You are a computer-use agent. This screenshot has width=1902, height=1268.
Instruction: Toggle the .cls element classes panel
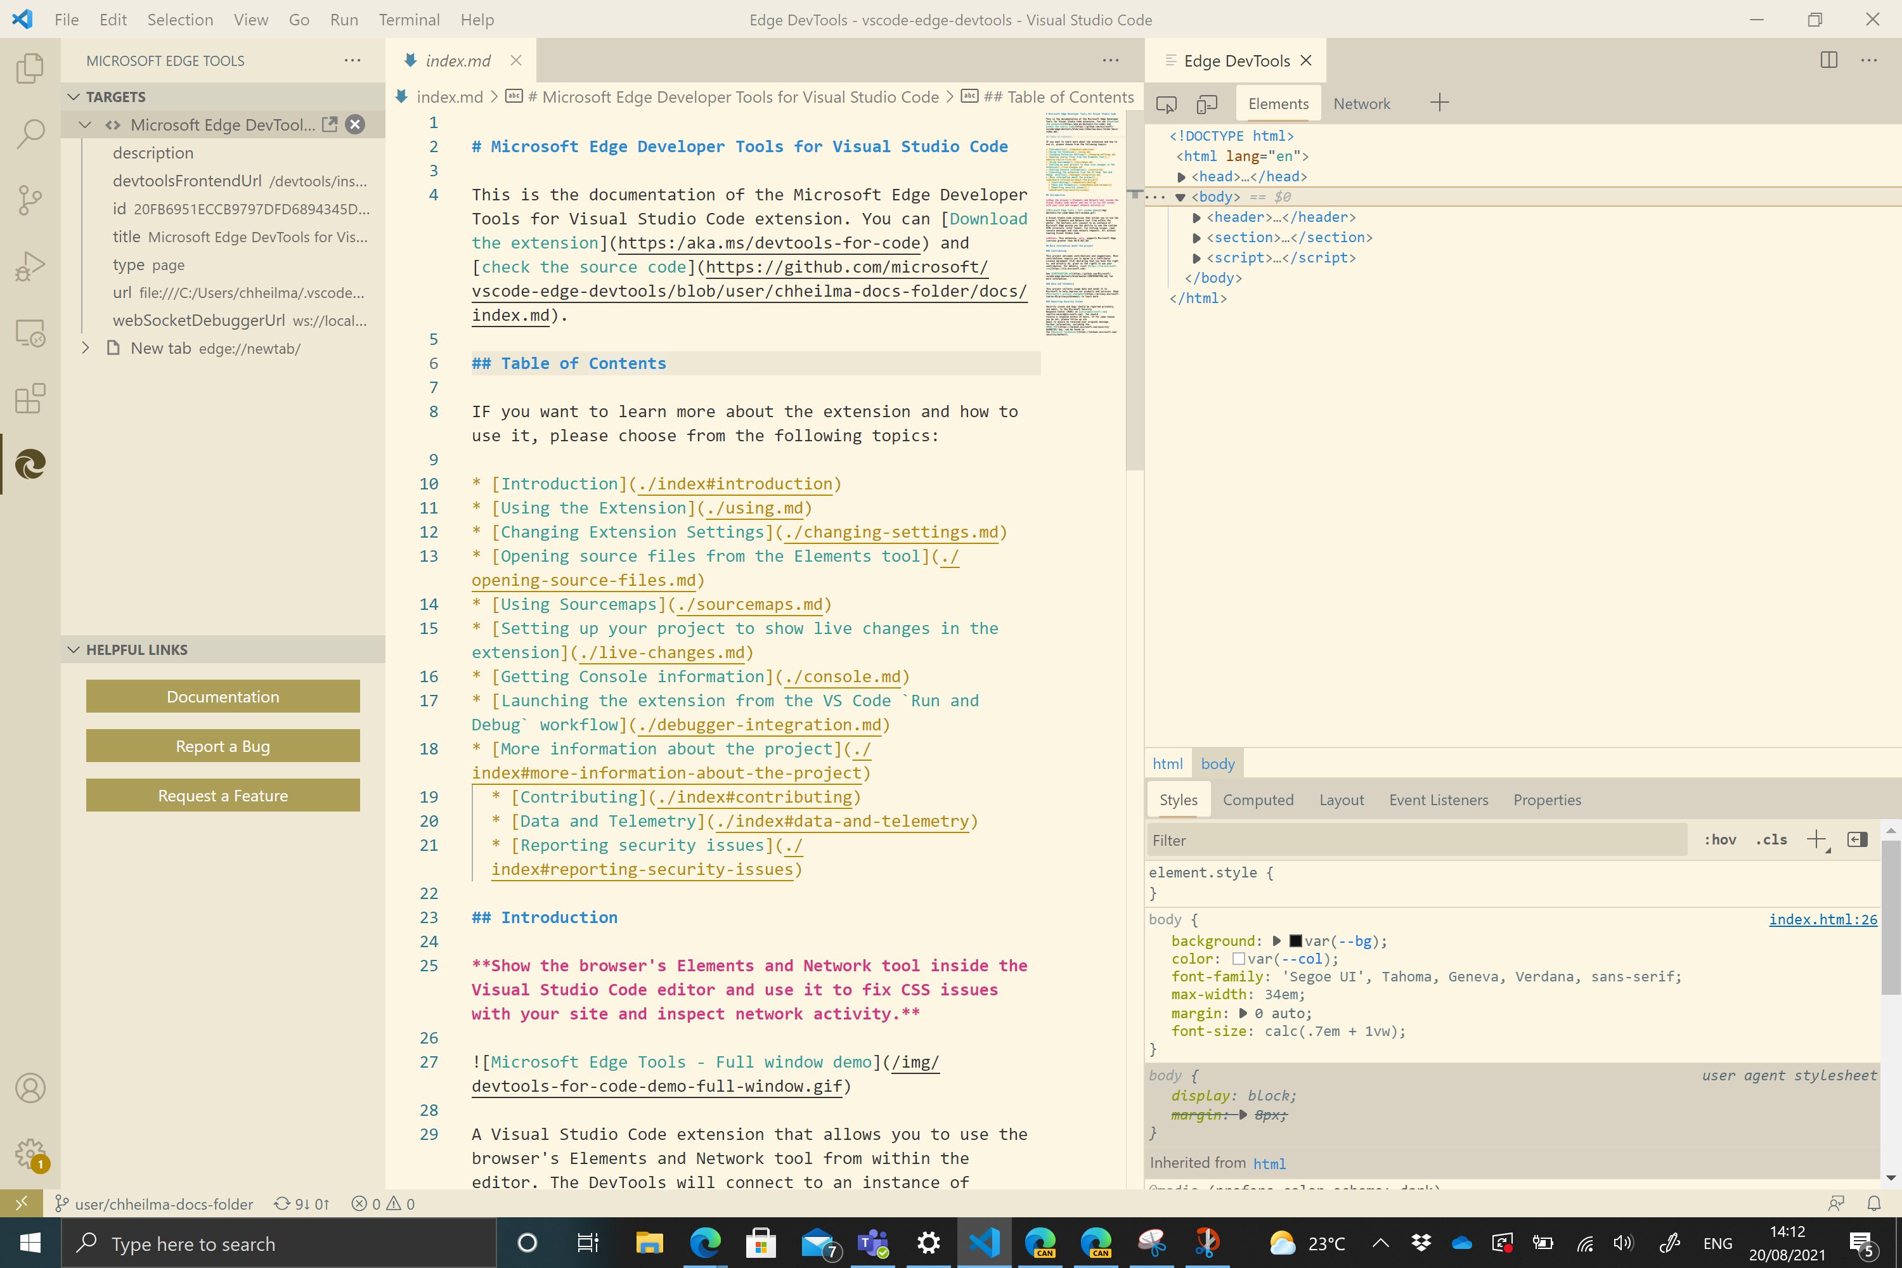coord(1771,839)
